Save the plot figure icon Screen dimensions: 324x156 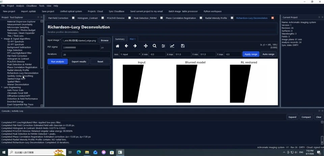click(x=183, y=46)
